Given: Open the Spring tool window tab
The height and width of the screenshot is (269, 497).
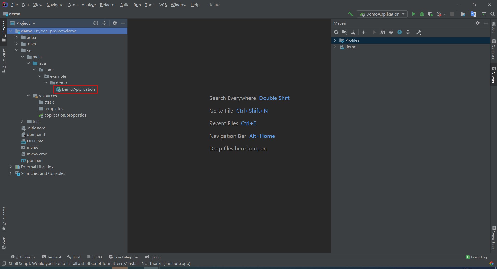Looking at the screenshot, I should [x=153, y=257].
